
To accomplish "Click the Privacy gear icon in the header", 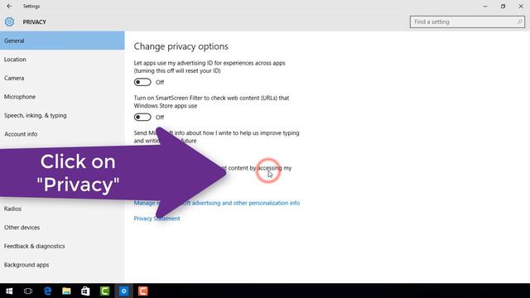I will 9,22.
